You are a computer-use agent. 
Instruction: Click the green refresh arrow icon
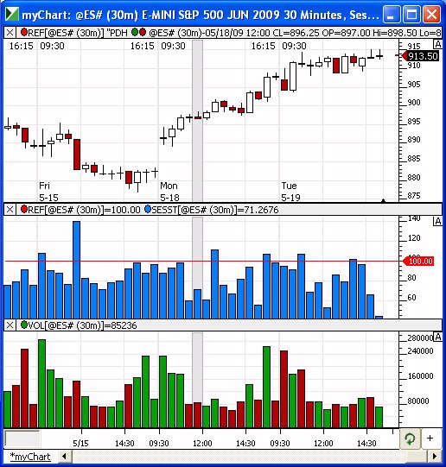coord(410,439)
